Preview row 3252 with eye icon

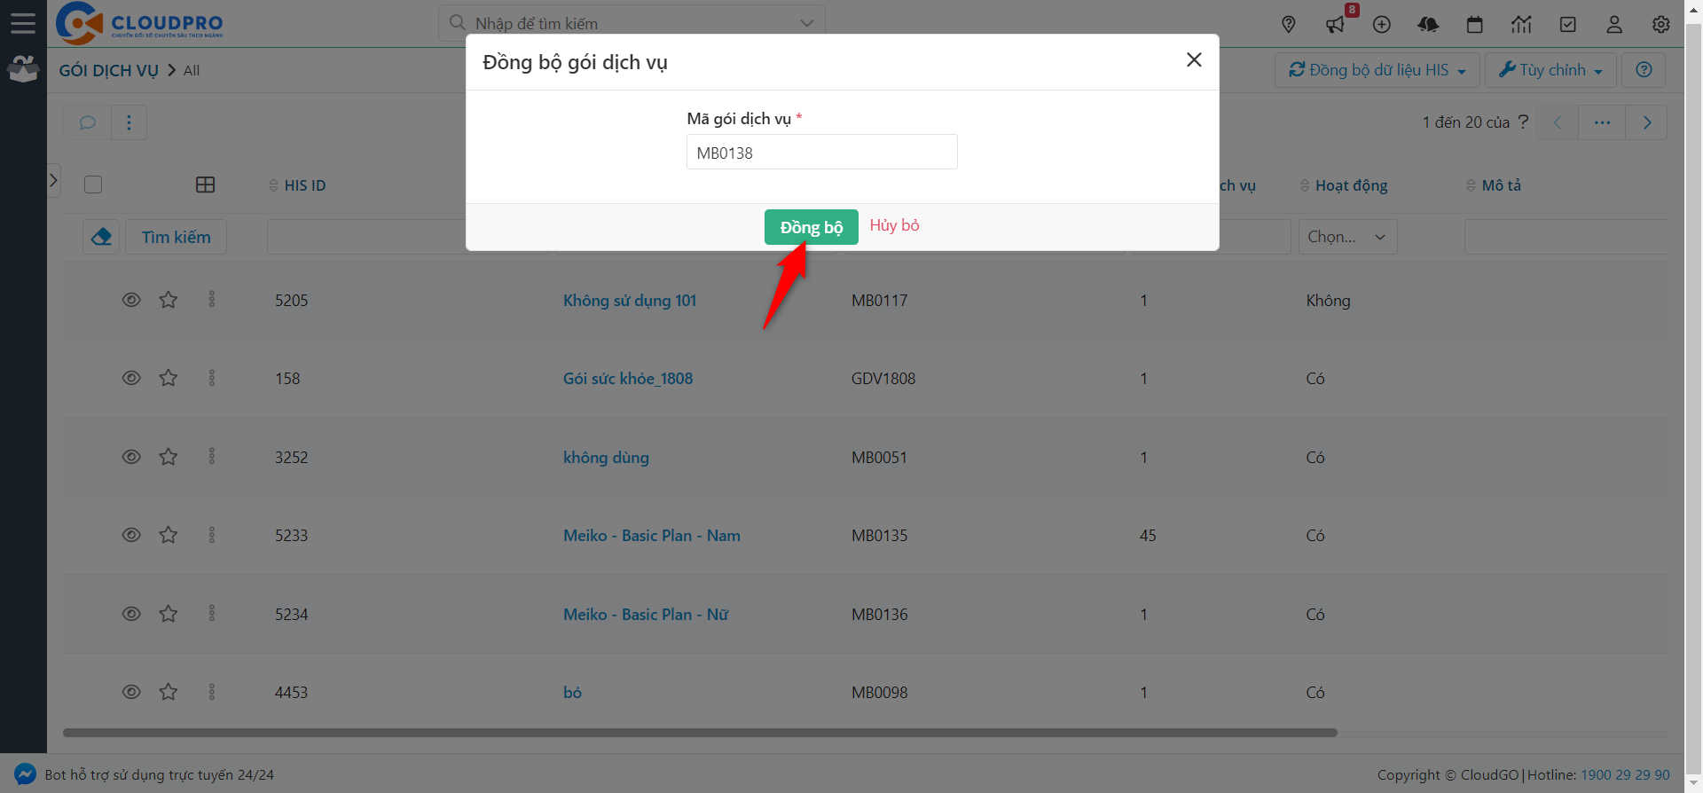point(131,457)
